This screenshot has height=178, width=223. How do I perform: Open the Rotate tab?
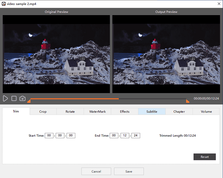pyautogui.click(x=70, y=111)
